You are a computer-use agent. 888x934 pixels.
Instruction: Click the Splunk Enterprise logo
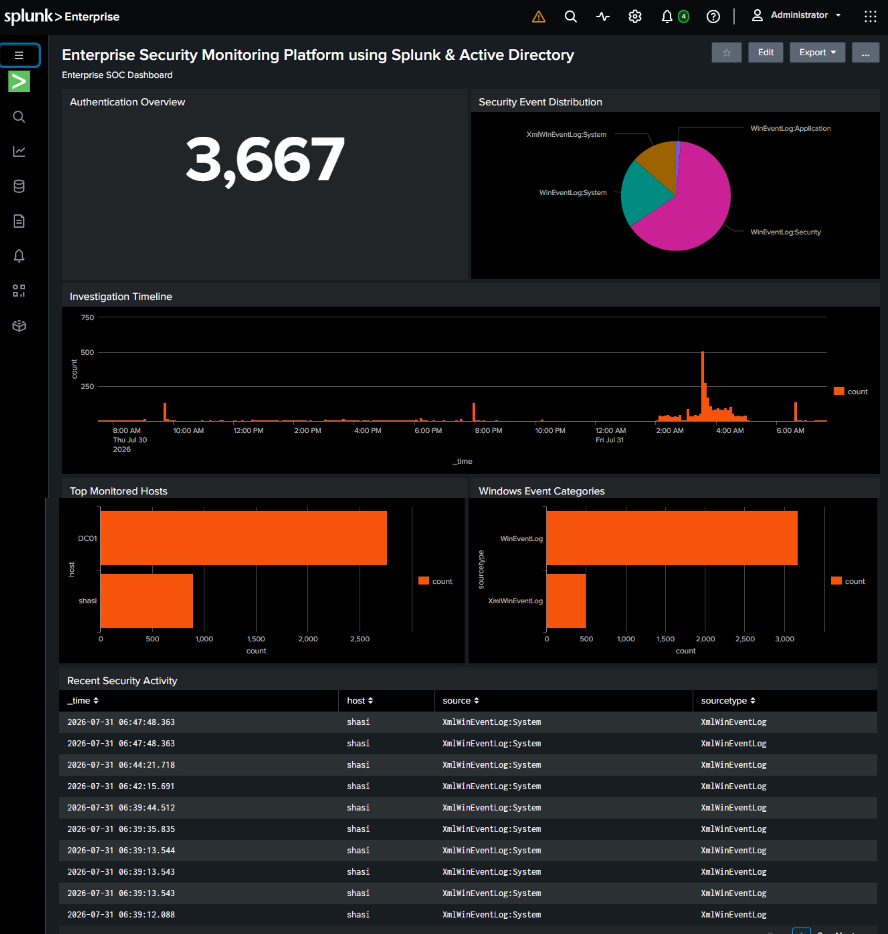tap(62, 17)
